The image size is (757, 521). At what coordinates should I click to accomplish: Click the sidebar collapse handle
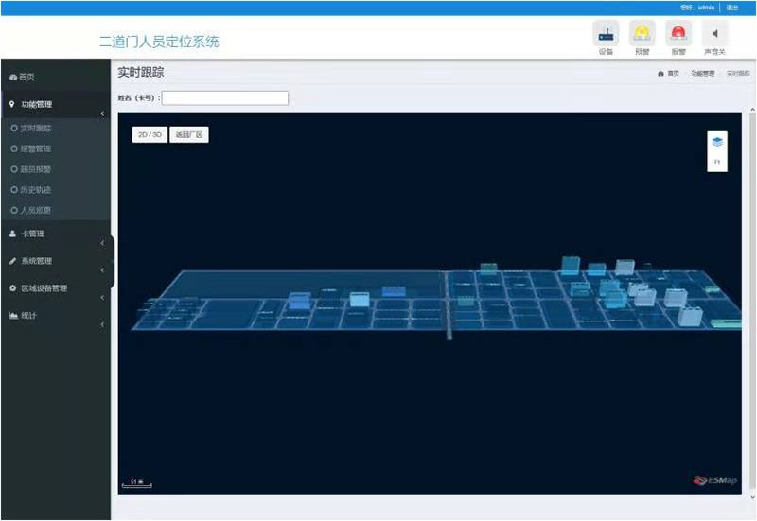point(113,261)
